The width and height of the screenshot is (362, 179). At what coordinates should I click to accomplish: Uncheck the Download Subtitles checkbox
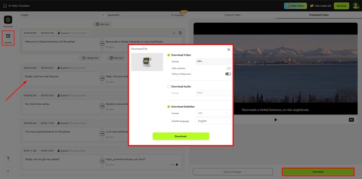point(169,107)
